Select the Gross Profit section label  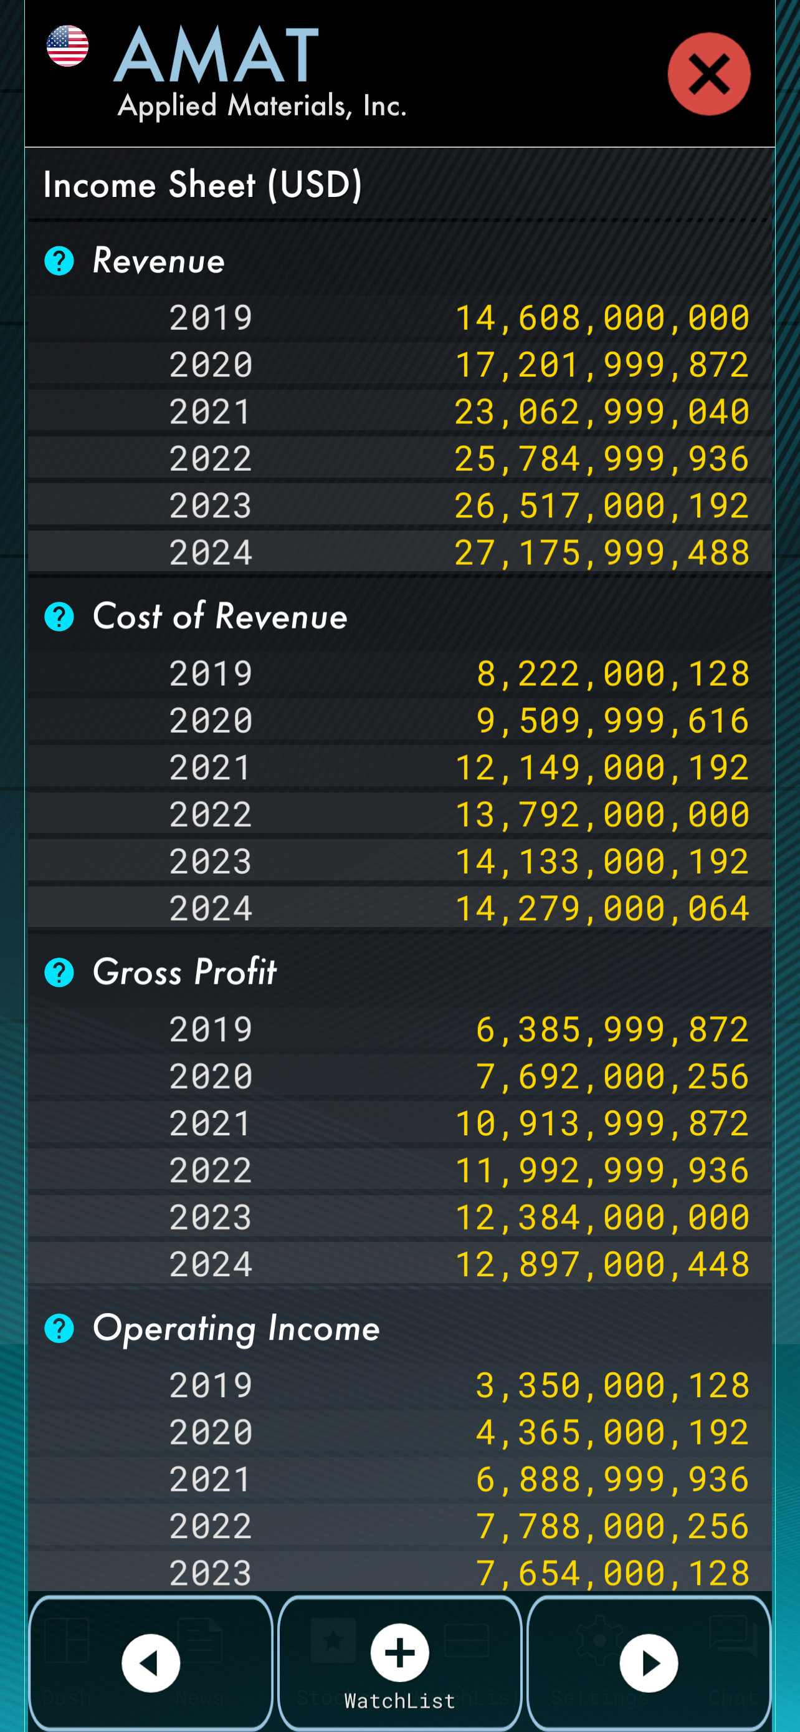[184, 972]
